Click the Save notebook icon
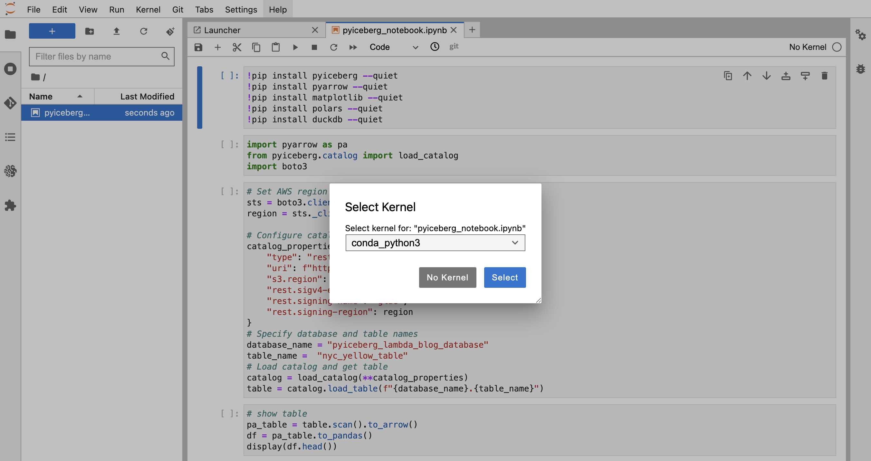This screenshot has width=871, height=461. coord(198,47)
